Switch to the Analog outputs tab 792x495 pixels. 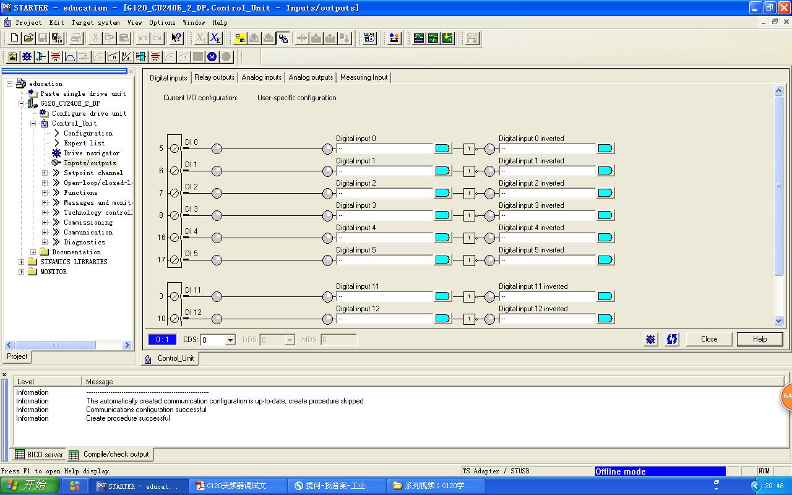(311, 77)
